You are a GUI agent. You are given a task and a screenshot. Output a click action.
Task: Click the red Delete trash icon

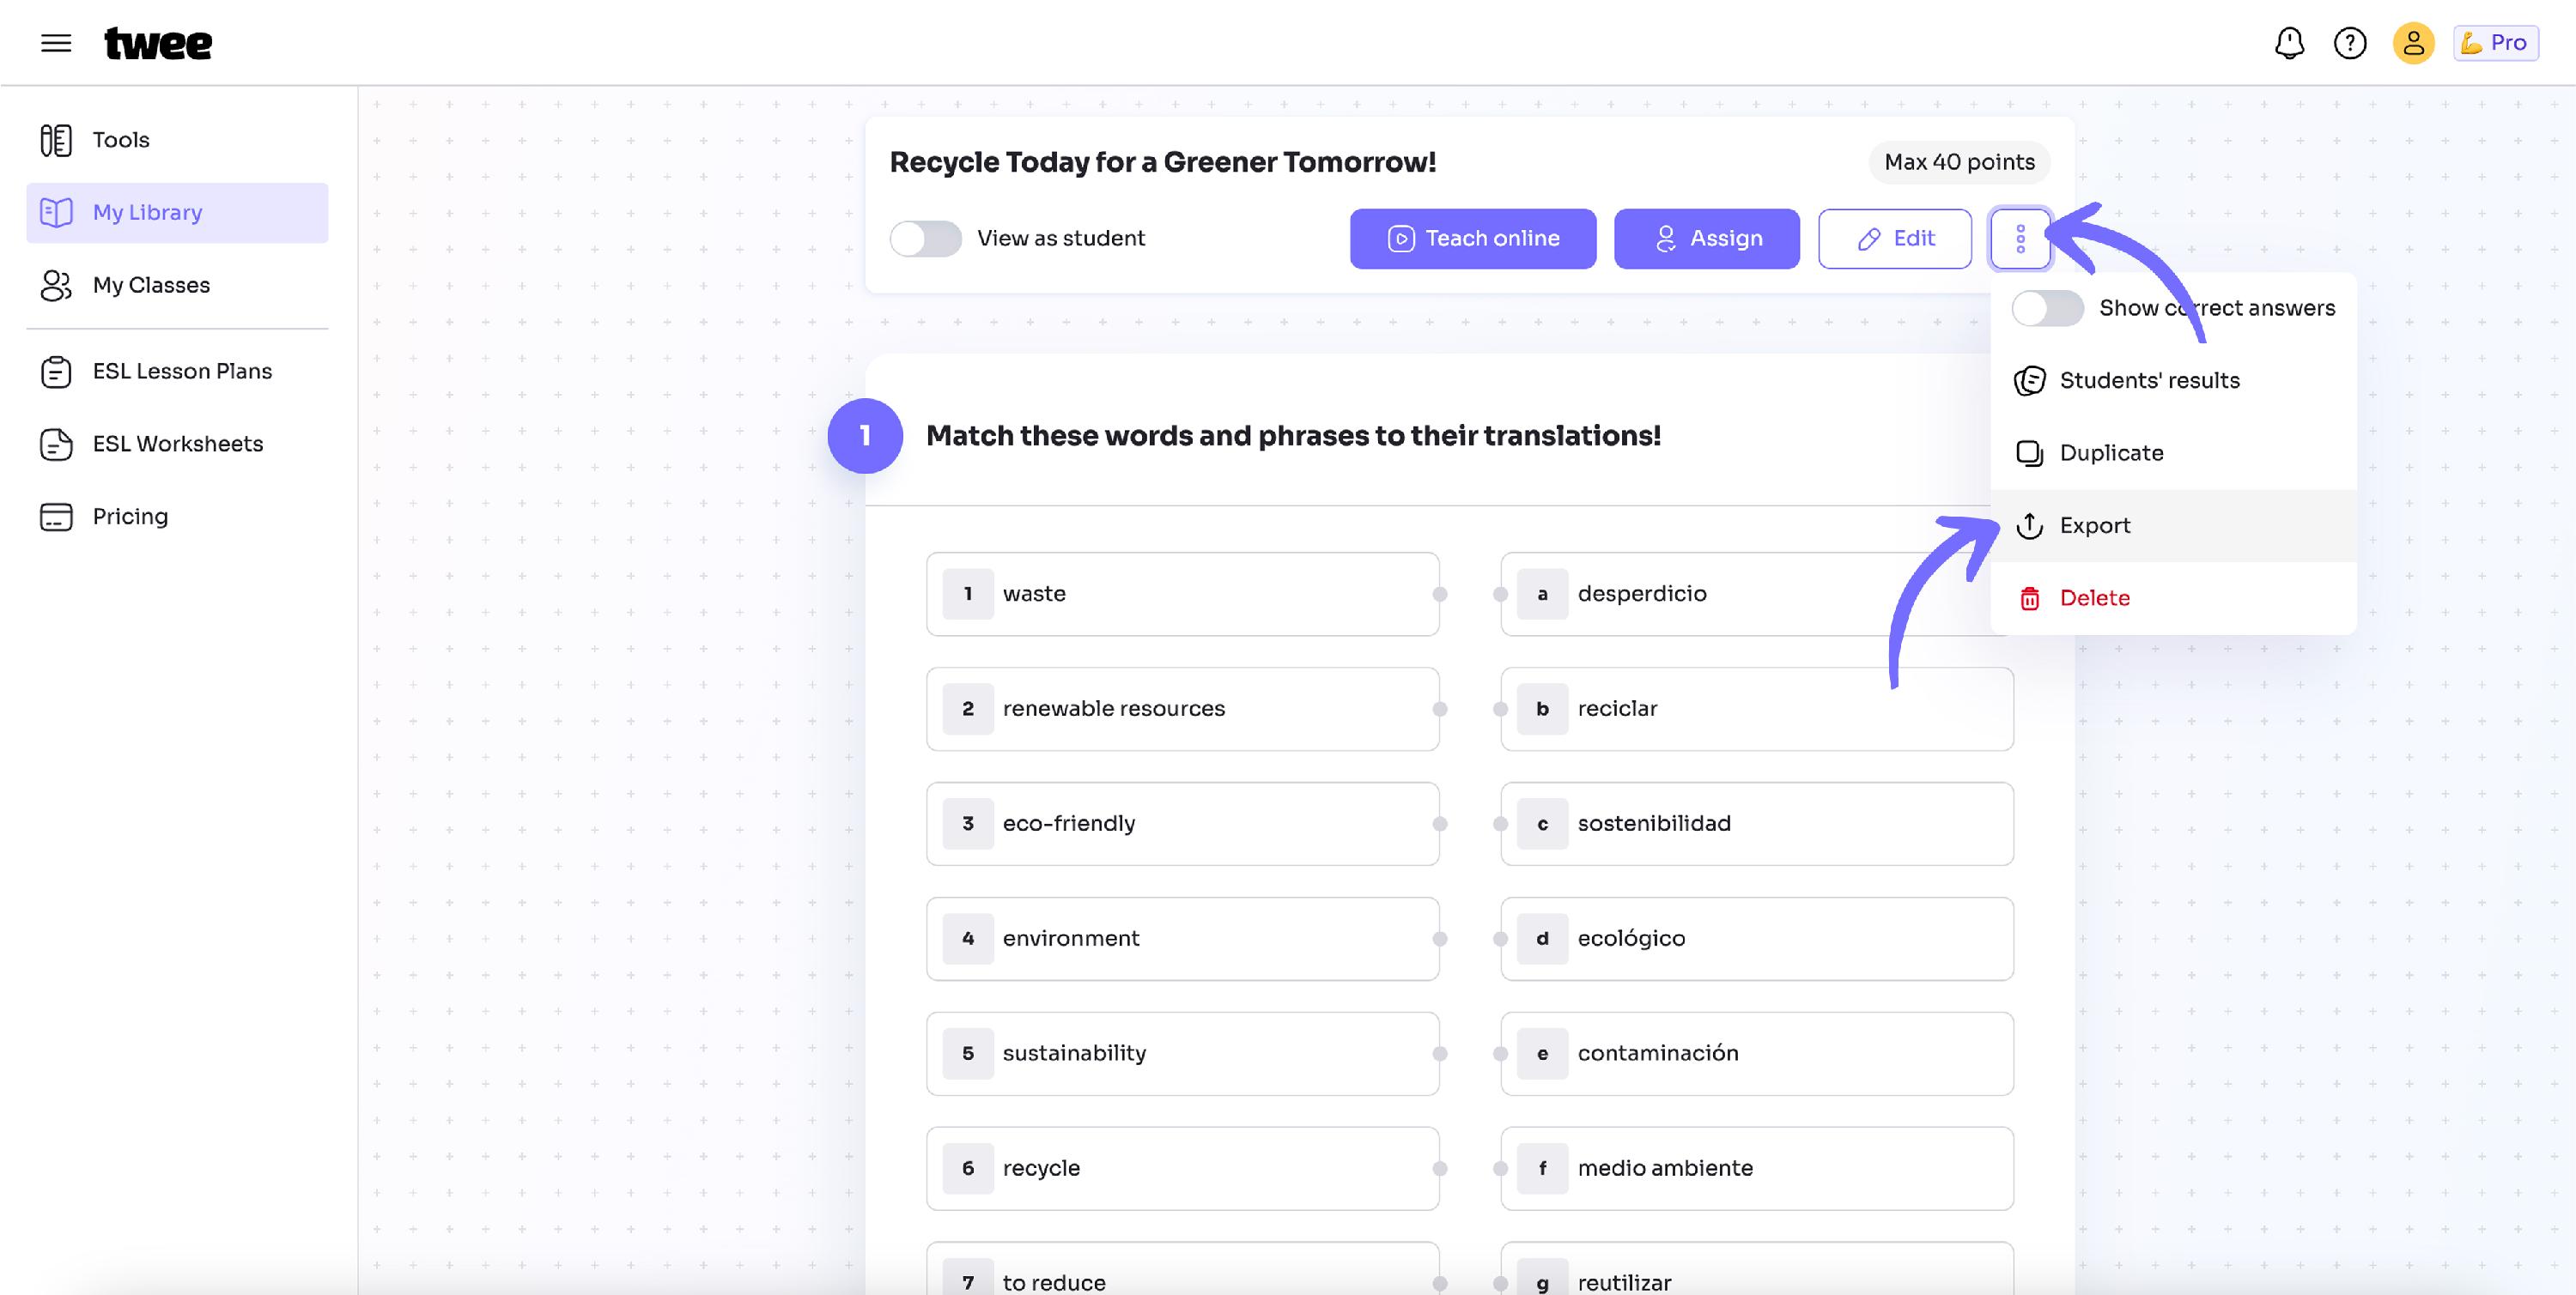point(2029,598)
